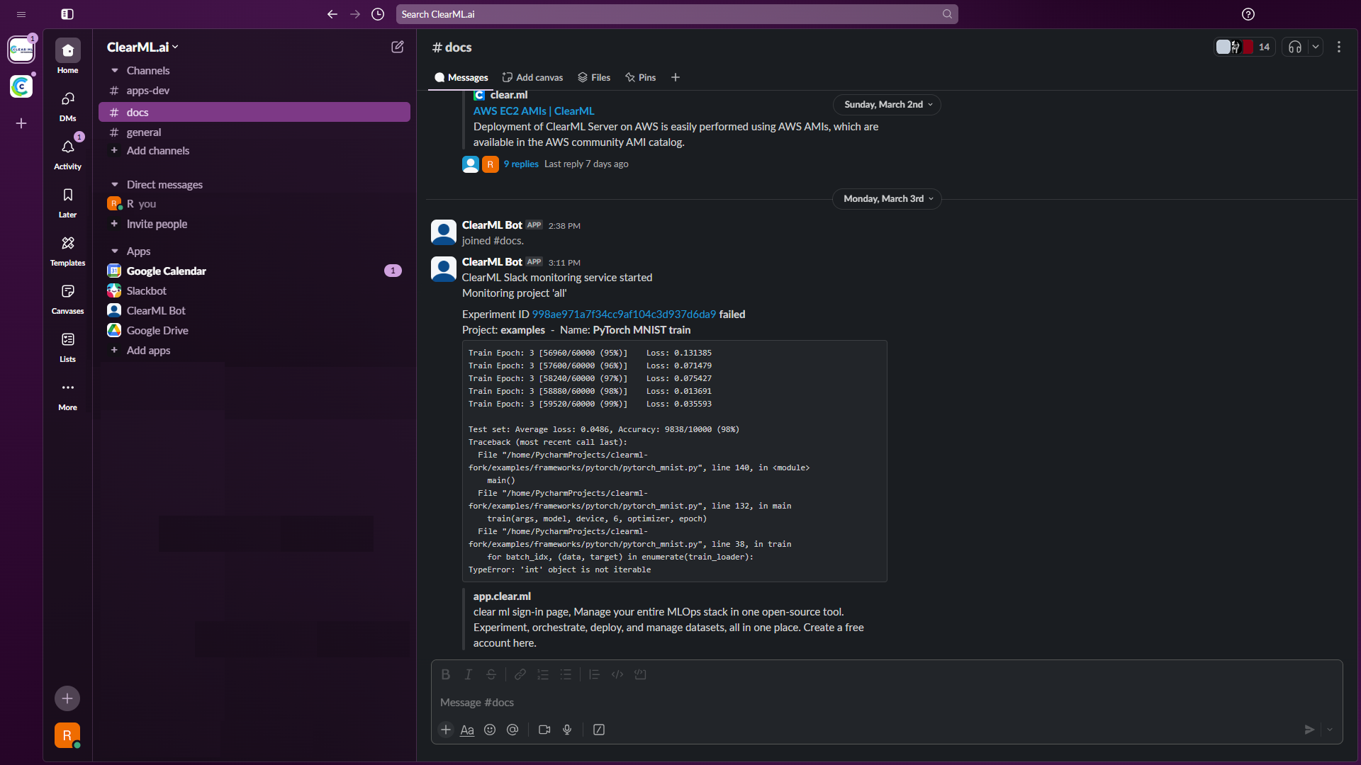Select the Italic formatting icon
The width and height of the screenshot is (1361, 765).
tap(469, 674)
